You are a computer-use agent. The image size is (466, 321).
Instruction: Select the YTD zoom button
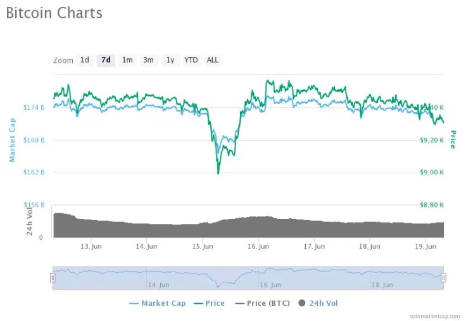coord(191,60)
